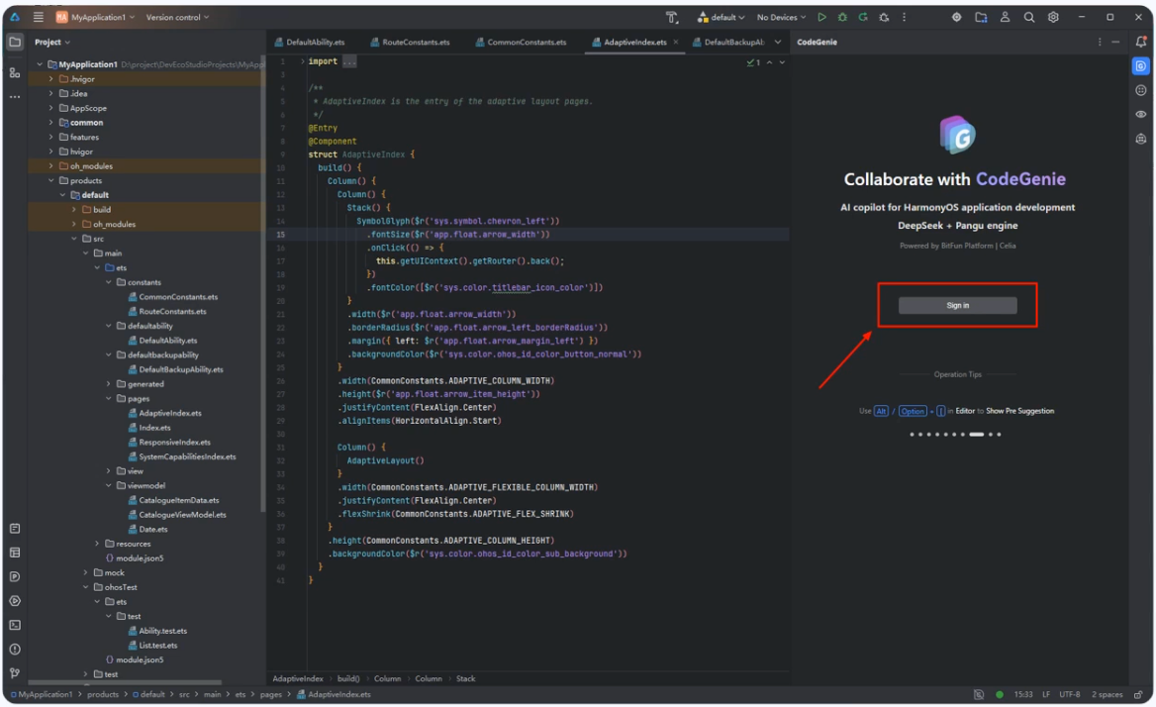Open the main hamburger menu
Screen dimensions: 1156x707
pos(39,17)
